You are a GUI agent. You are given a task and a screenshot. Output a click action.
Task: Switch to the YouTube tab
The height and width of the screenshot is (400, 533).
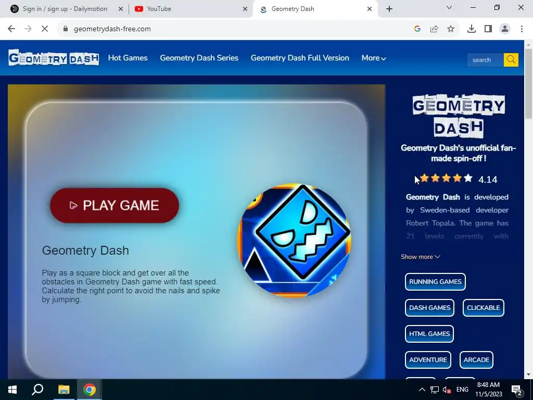coord(191,9)
